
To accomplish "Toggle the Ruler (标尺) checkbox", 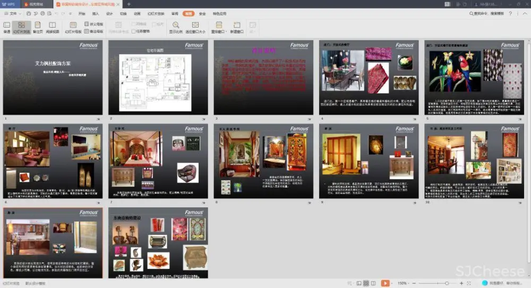I will coord(153,24).
